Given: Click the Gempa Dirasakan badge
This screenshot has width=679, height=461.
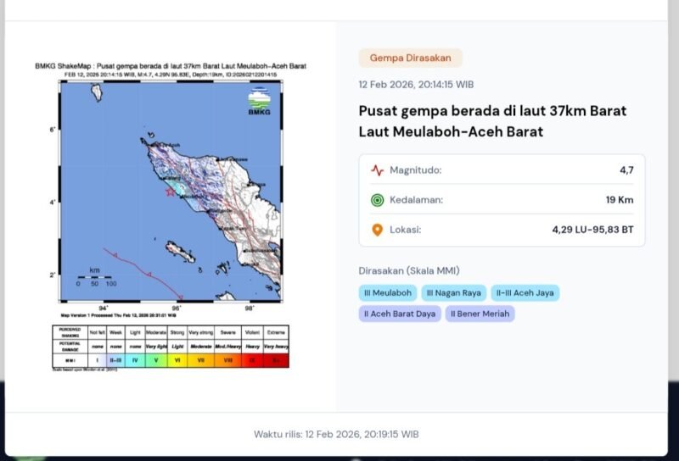Looking at the screenshot, I should 410,58.
